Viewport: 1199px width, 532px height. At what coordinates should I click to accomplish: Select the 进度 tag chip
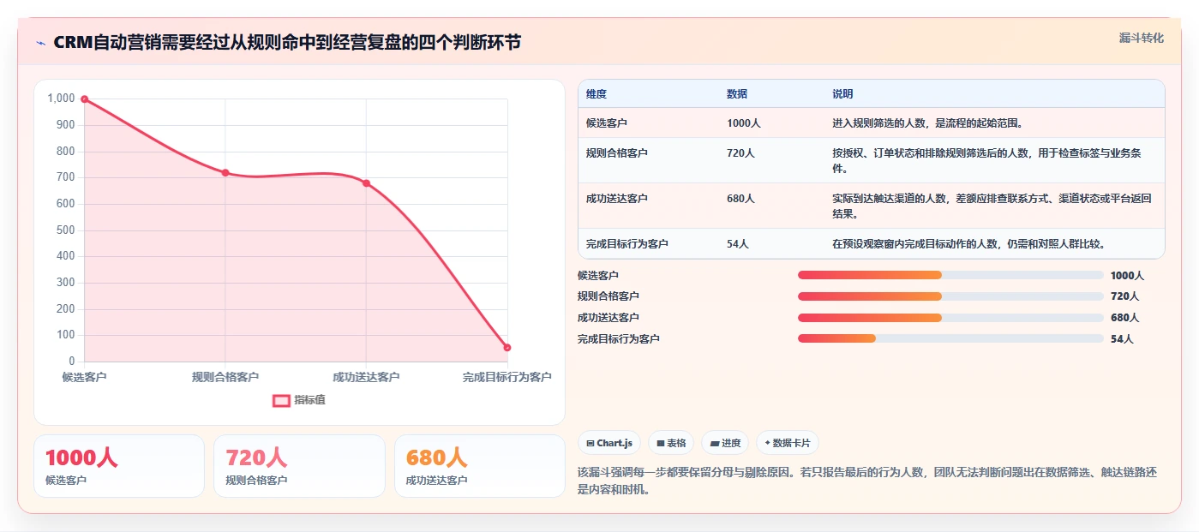tap(725, 443)
